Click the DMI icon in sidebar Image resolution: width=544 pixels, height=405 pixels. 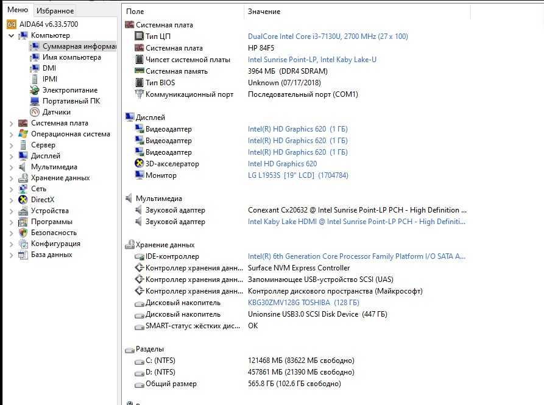[x=35, y=68]
